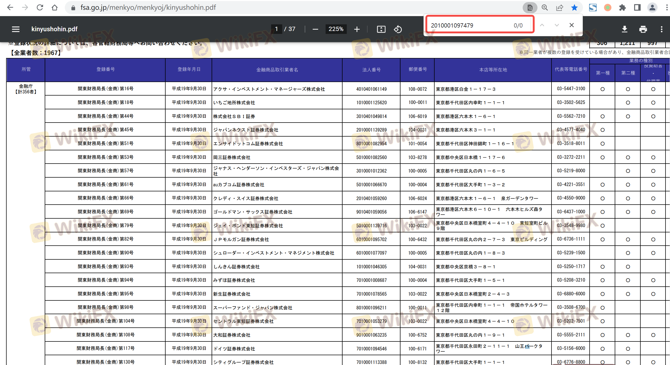The image size is (670, 365).
Task: Close the find in page bar
Action: tap(572, 25)
